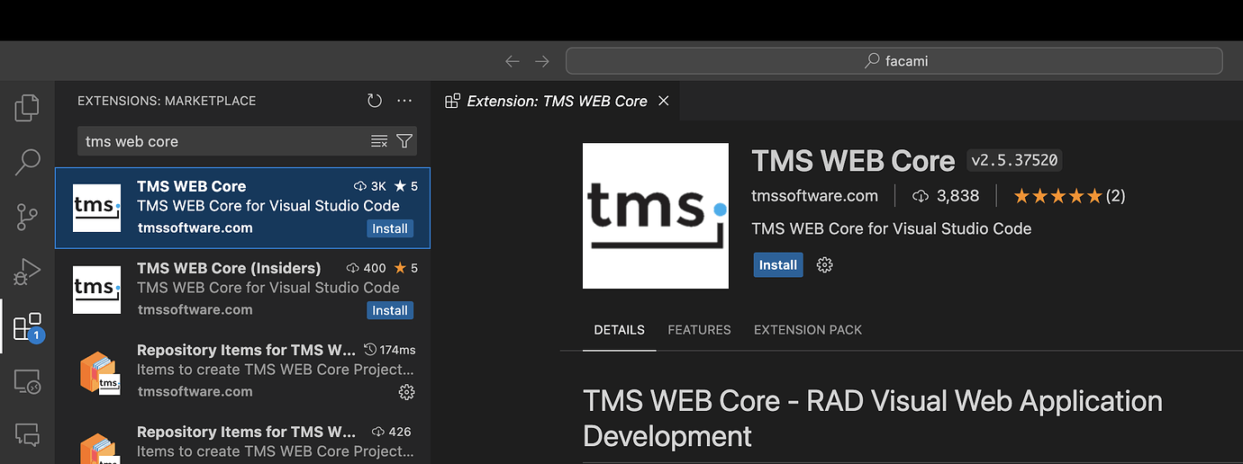Open Run and Debug view

pos(27,271)
